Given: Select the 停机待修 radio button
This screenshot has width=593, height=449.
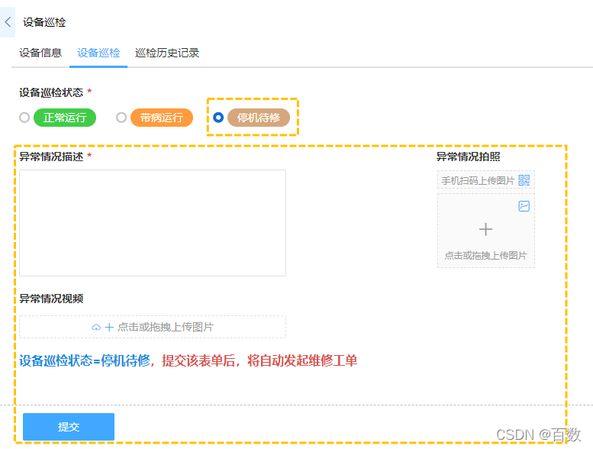Looking at the screenshot, I should (x=218, y=118).
